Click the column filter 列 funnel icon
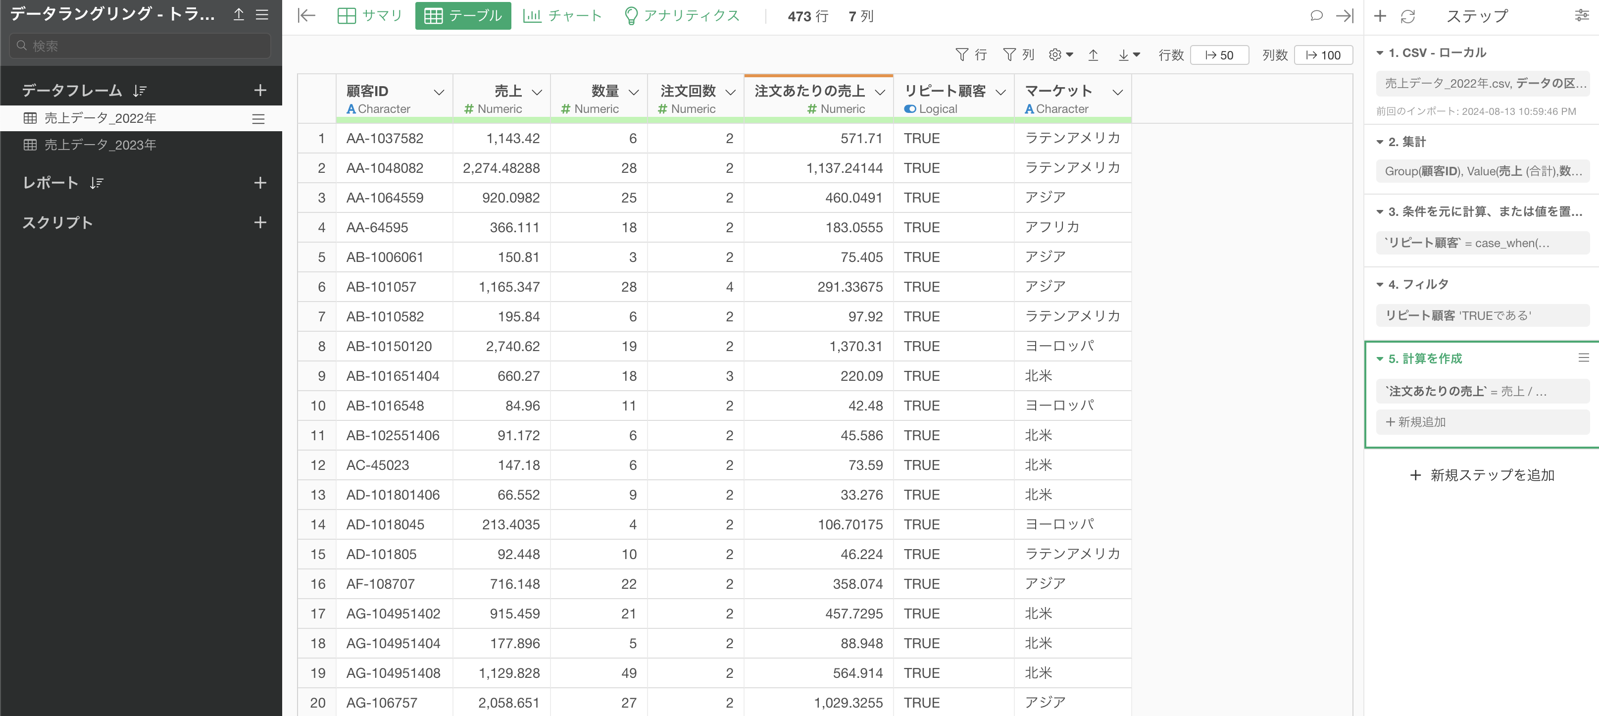This screenshot has height=716, width=1599. coord(1019,54)
